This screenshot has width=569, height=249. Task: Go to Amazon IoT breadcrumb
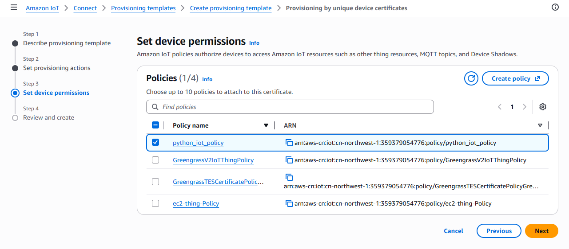42,8
